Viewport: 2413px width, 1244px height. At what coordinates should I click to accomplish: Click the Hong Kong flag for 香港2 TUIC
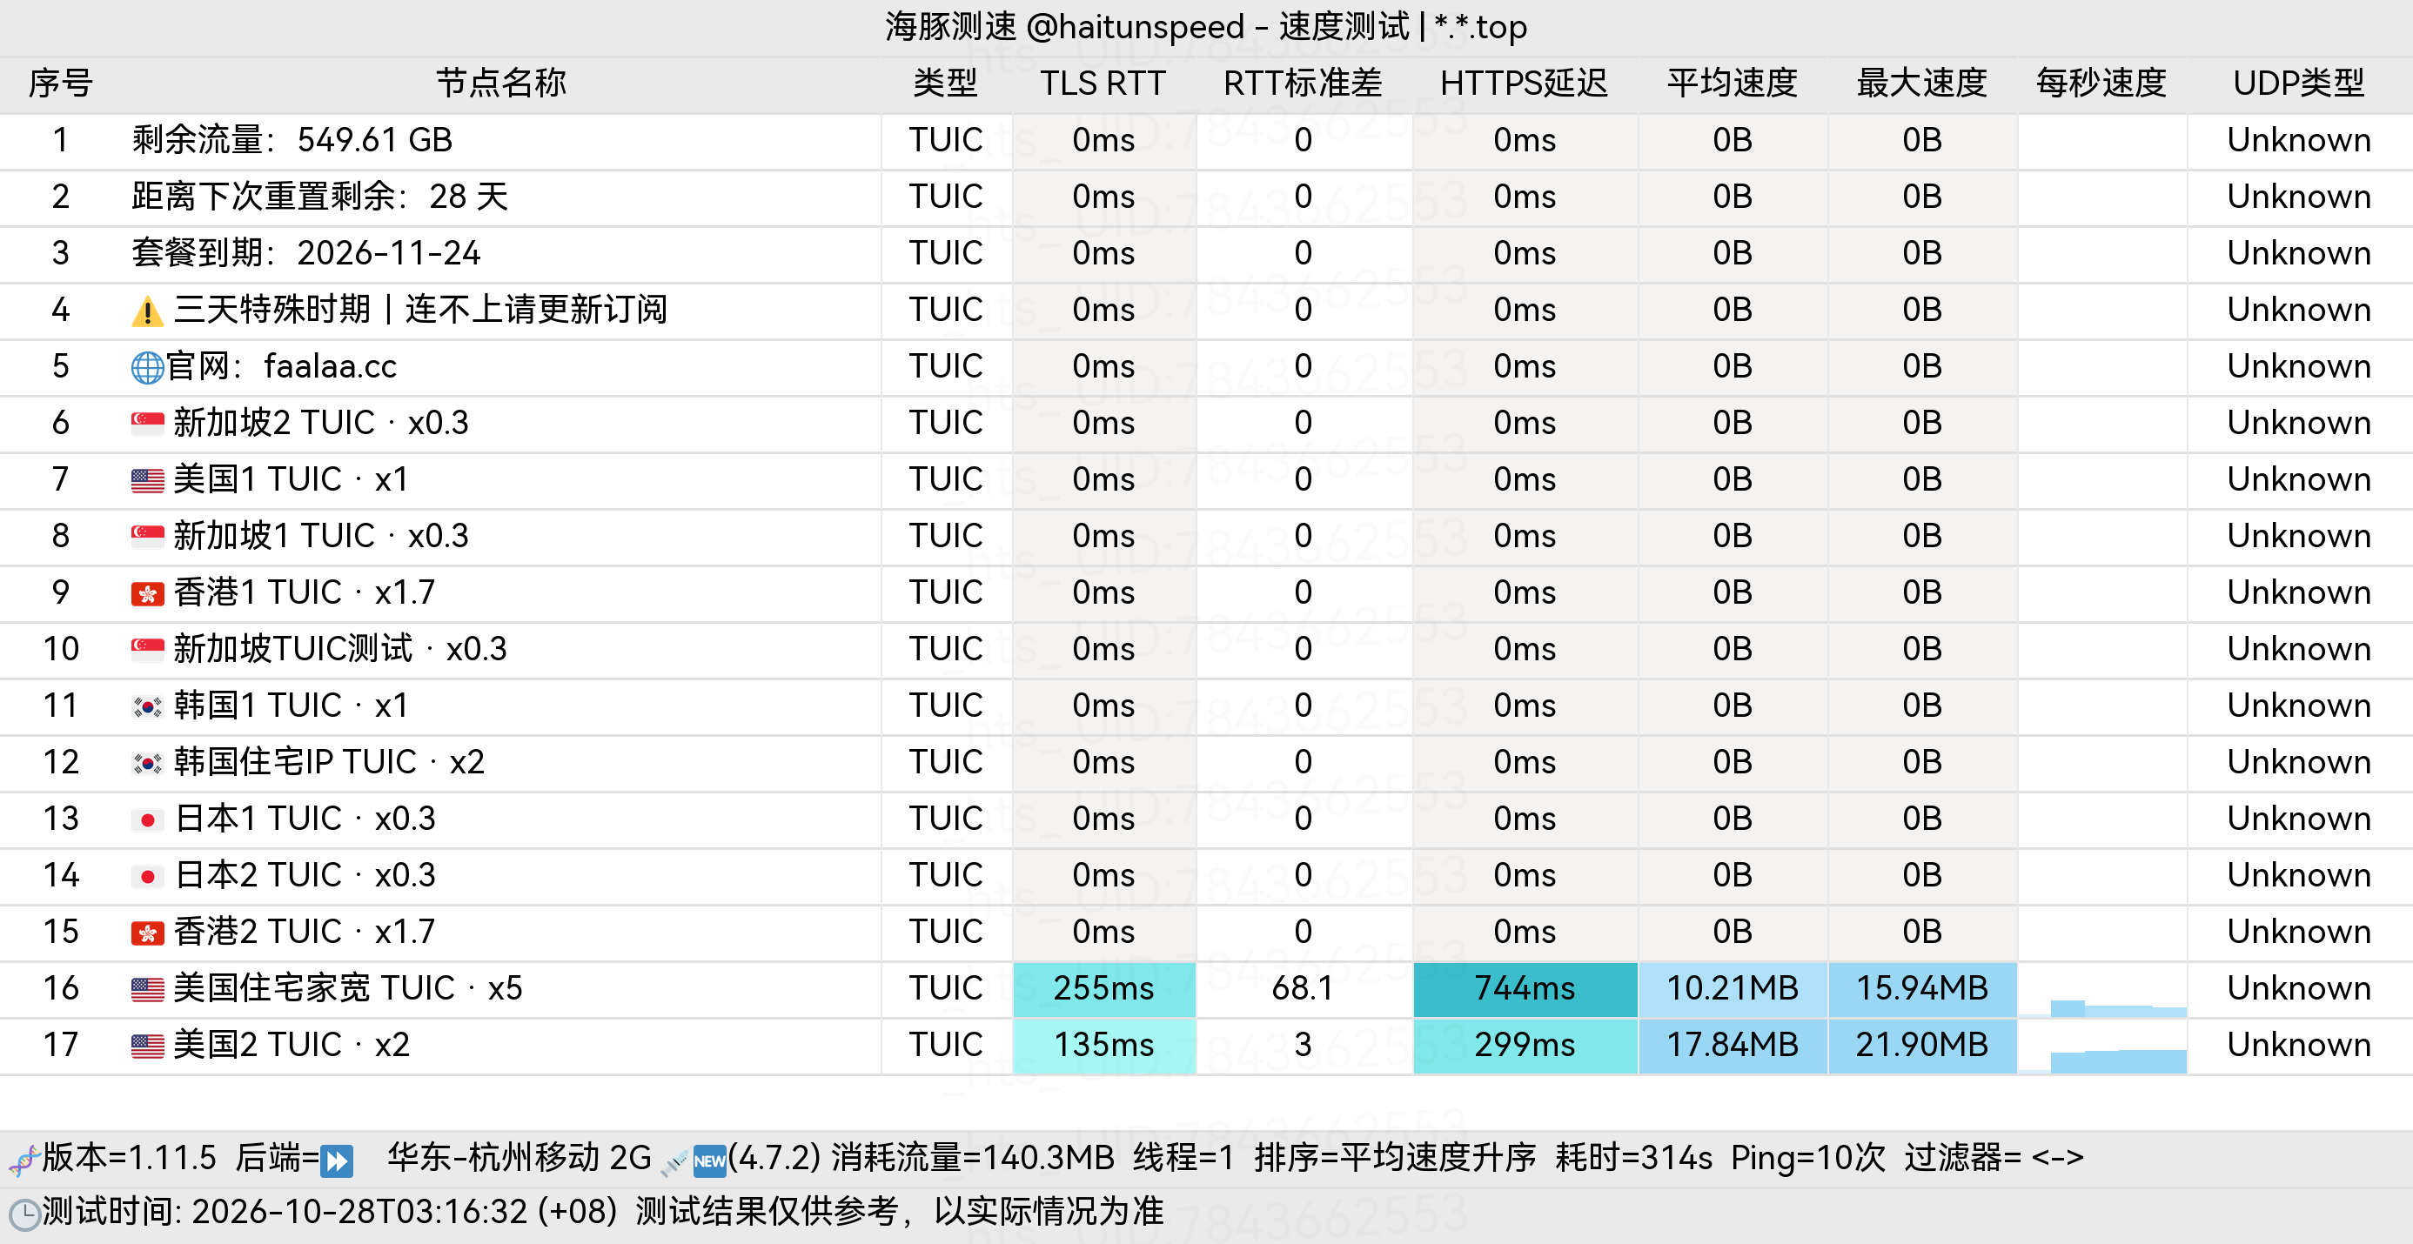tap(147, 933)
